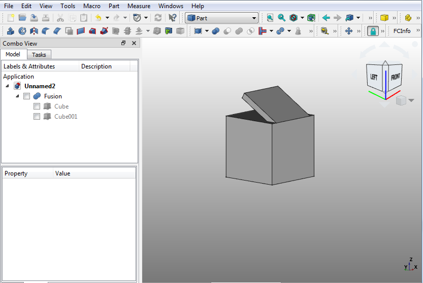Toggle the Cube item checkbox
Image resolution: width=423 pixels, height=283 pixels.
click(37, 107)
